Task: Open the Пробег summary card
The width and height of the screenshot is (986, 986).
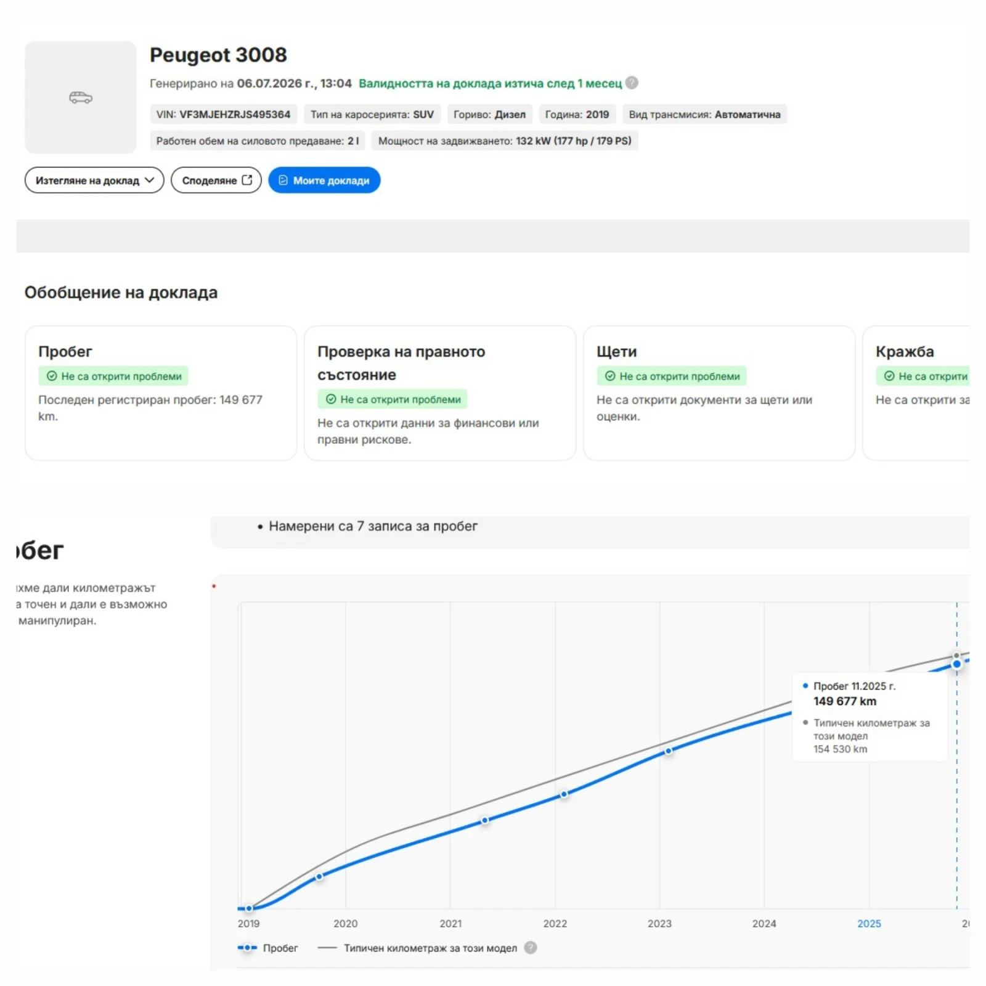Action: 161,393
